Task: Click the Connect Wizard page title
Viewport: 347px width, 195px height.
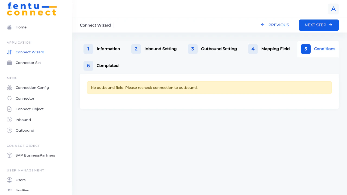Action: coord(95,25)
